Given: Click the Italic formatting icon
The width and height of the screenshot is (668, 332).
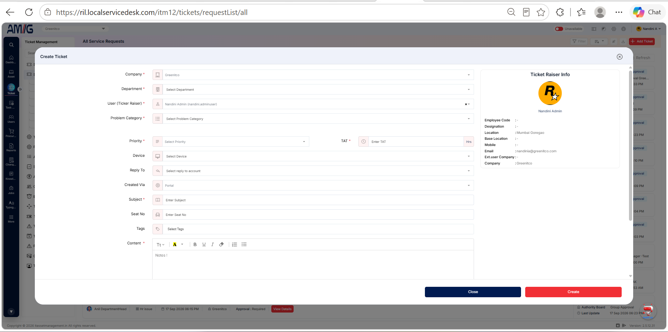Looking at the screenshot, I should point(212,244).
